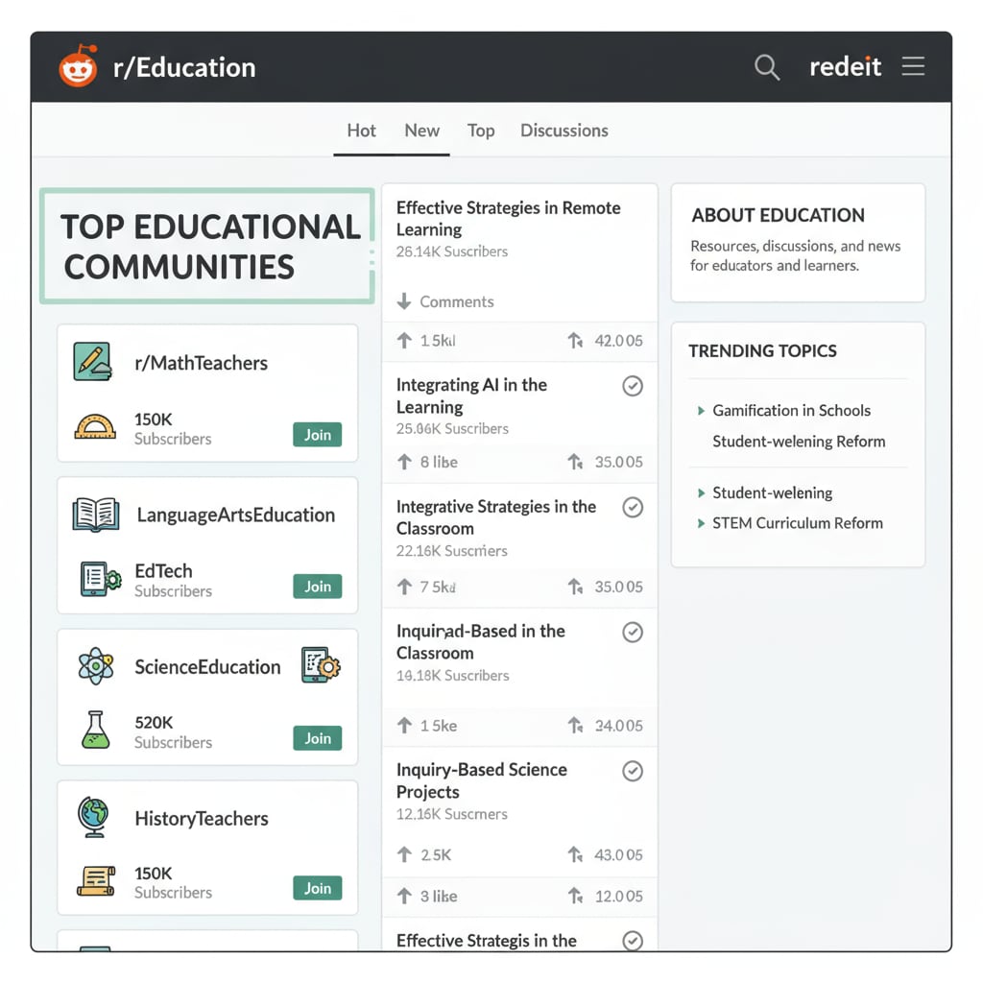Click the green flask icon
Image resolution: width=983 pixels, height=983 pixels.
click(x=95, y=731)
